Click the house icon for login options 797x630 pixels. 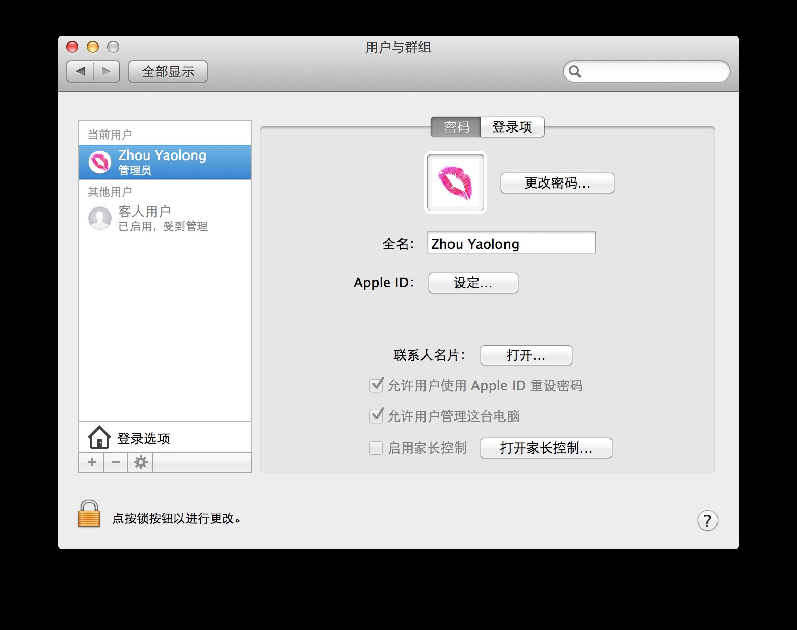[99, 437]
